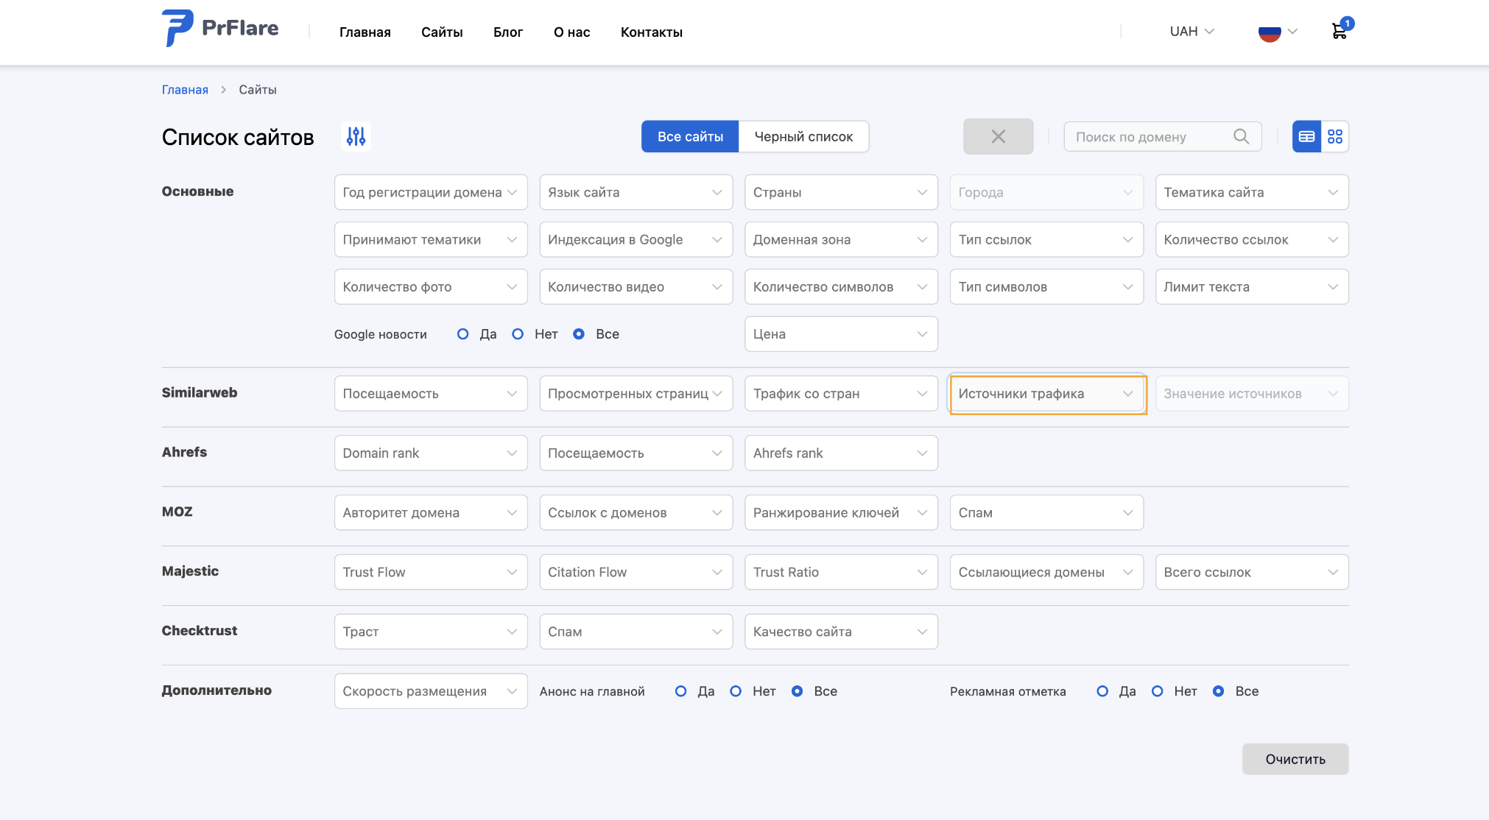Screen dimensions: 1489x820
Task: Click the Очистить button
Action: tap(1295, 759)
